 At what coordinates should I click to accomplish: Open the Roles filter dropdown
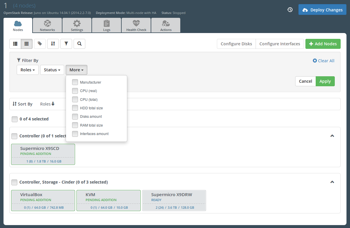pos(28,70)
